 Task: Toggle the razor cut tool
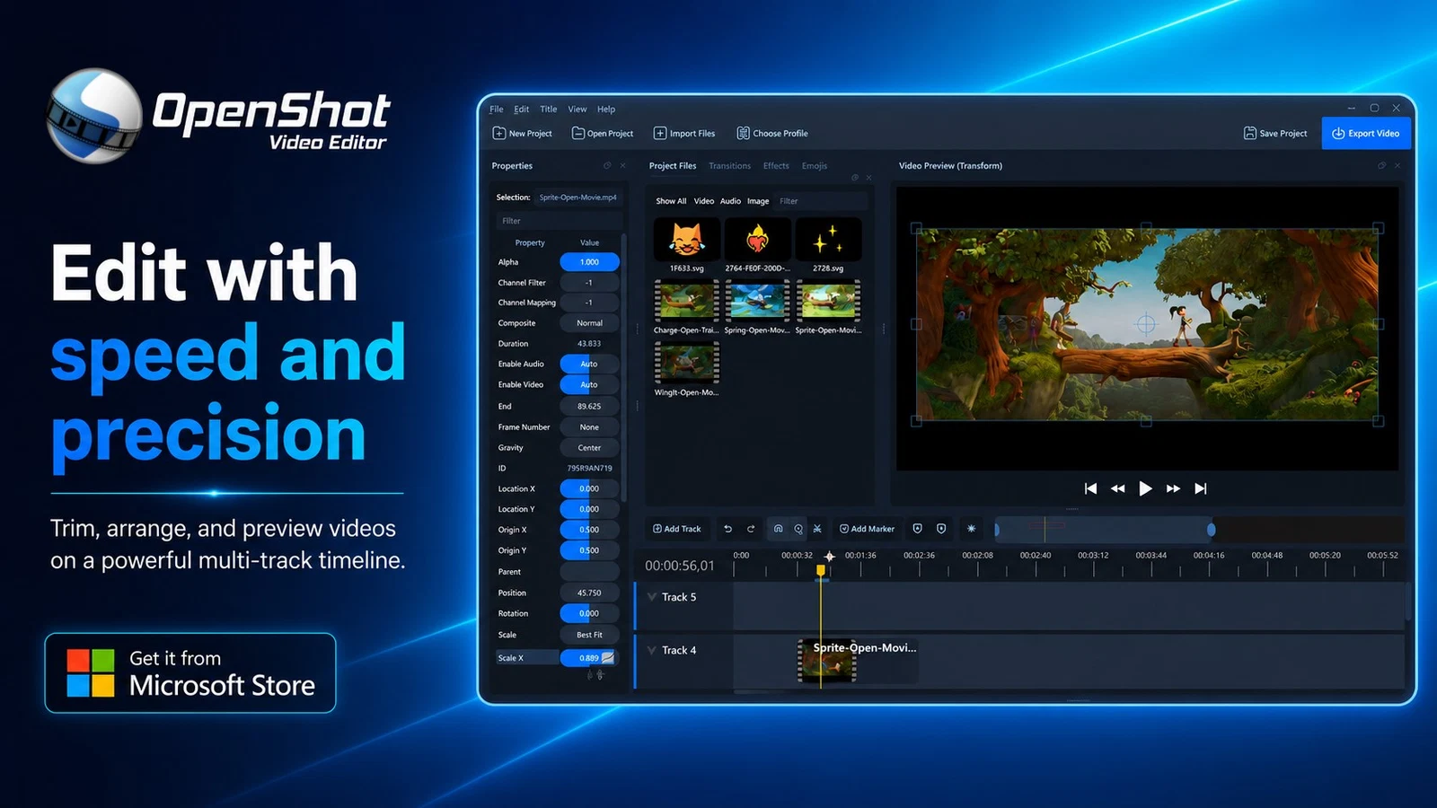click(x=817, y=529)
